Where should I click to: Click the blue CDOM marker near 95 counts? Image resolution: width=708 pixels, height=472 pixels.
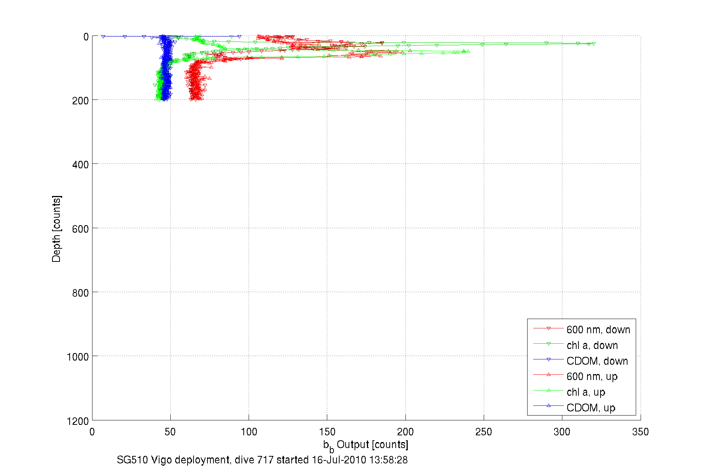(239, 36)
